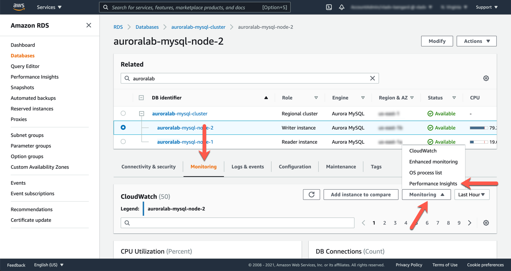Viewport: 511px width, 271px height.
Task: Click the AWS logo home icon
Action: [19, 7]
